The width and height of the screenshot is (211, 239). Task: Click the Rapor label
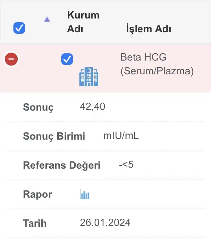tap(38, 194)
